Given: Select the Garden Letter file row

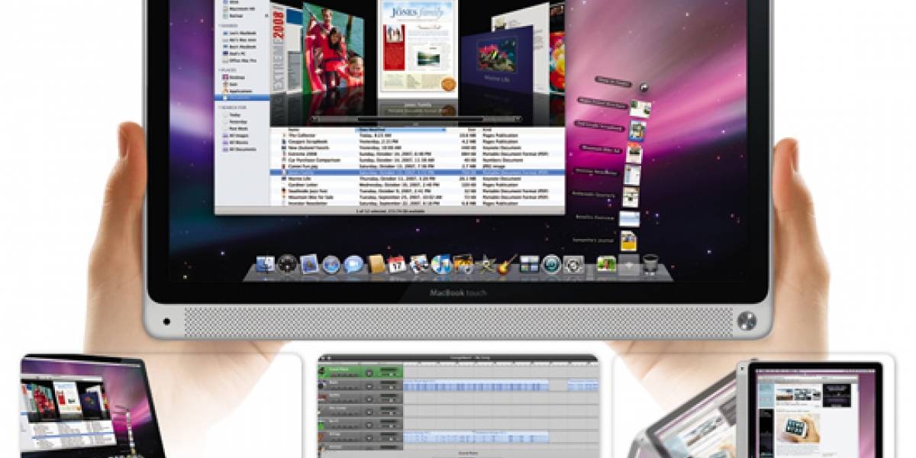Looking at the screenshot, I should (418, 185).
